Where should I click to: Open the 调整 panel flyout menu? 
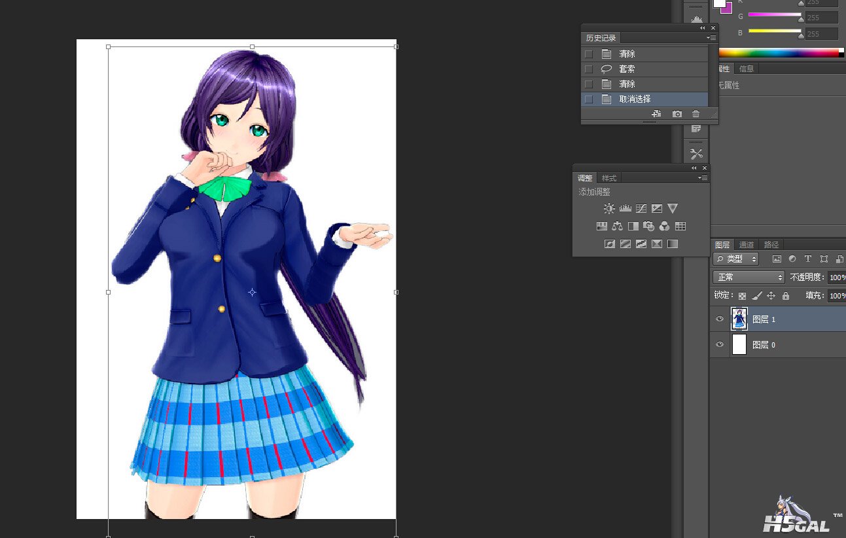tap(703, 178)
